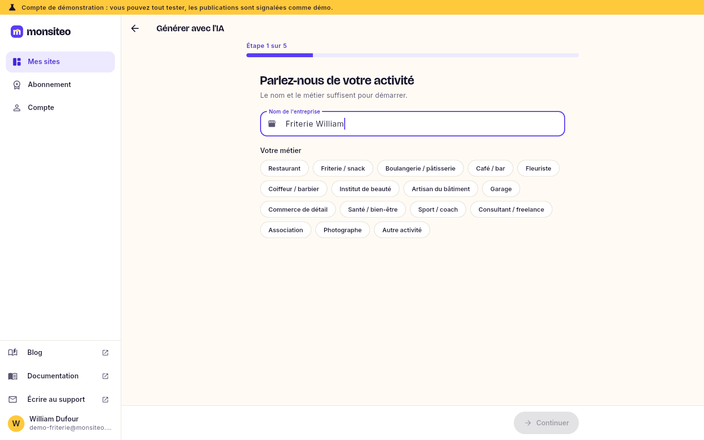
Task: Click the support envelope icon
Action: coord(13,399)
